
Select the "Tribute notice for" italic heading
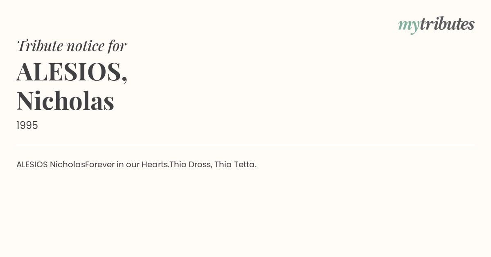[x=71, y=45]
